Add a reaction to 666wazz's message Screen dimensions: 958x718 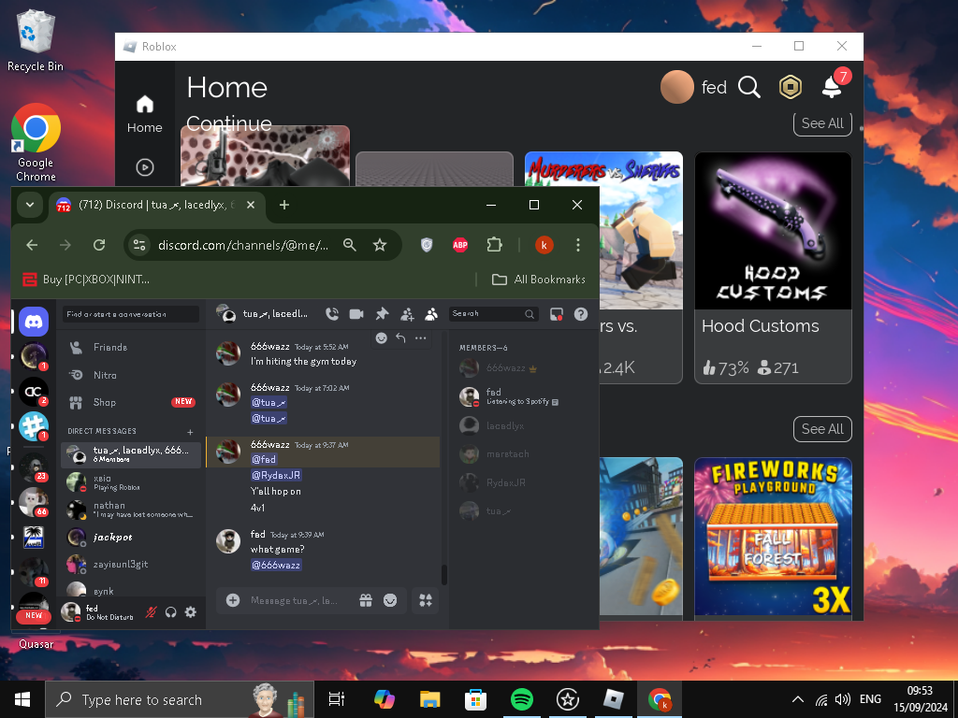coord(382,337)
